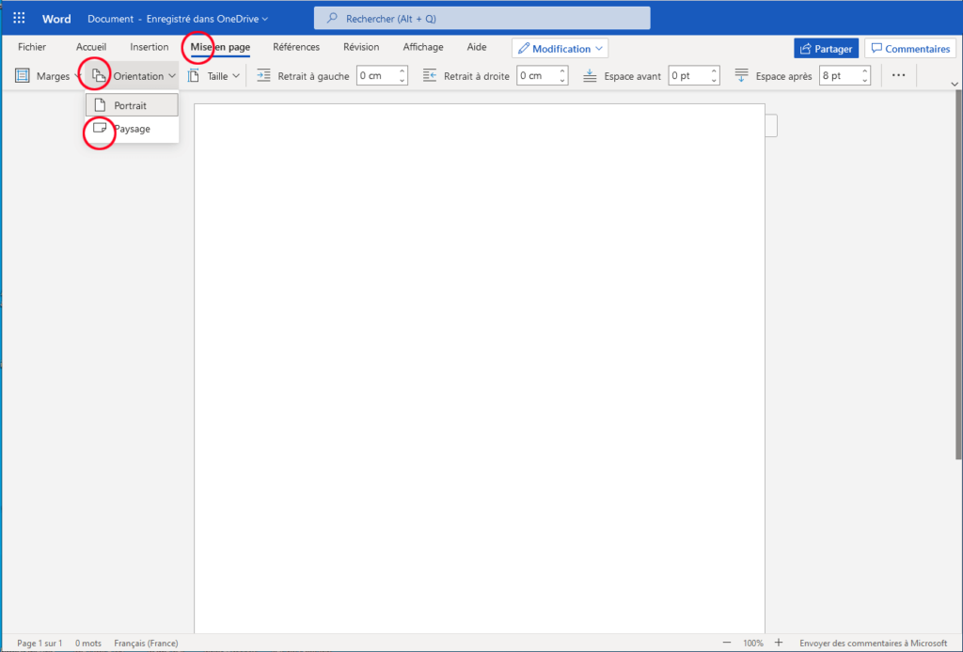This screenshot has width=963, height=652.
Task: Increase Retrait à droite with up arrow
Action: click(562, 71)
